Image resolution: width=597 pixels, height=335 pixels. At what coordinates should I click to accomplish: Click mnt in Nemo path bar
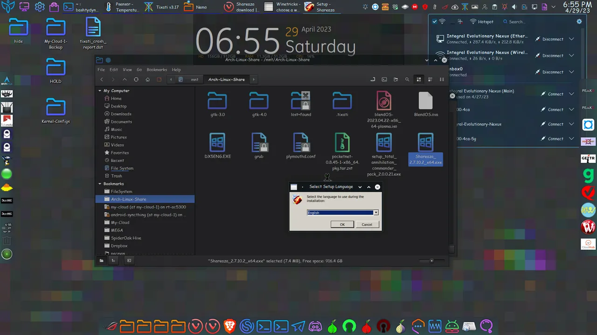194,80
